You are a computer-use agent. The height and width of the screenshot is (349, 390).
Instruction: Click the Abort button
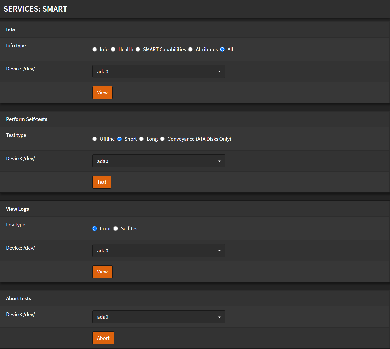coord(103,338)
